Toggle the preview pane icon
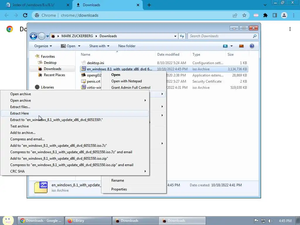The height and width of the screenshot is (225, 300). coord(241,46)
